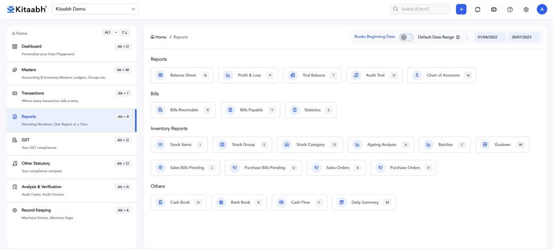This screenshot has width=553, height=249.
Task: Open the start date 01/04/2022 picker
Action: 490,37
